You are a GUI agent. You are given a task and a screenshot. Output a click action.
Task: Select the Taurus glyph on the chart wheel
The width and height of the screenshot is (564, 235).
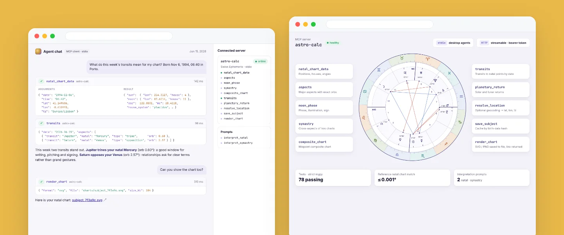pos(401,58)
